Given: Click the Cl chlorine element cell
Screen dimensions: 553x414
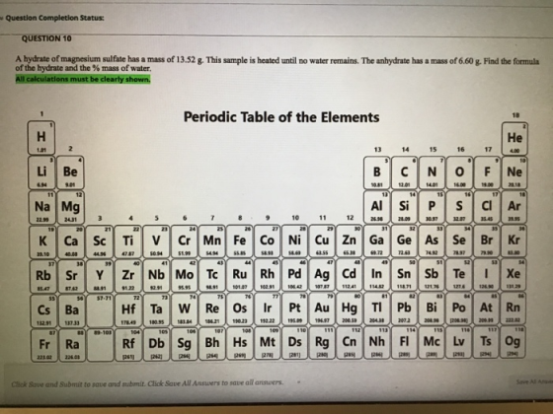Looking at the screenshot, I should [x=486, y=207].
